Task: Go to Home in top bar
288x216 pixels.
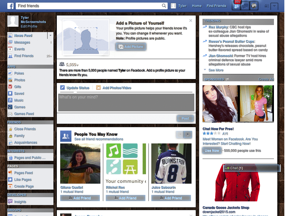Action: 197,6
